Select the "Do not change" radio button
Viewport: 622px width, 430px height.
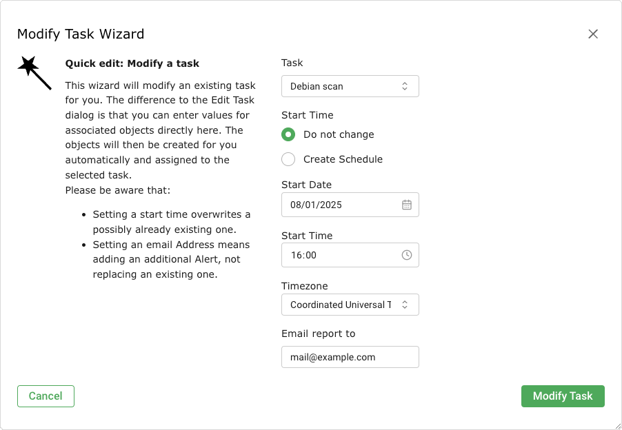click(x=289, y=134)
